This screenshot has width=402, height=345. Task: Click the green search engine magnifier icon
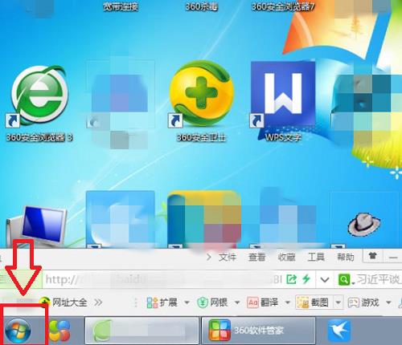[x=344, y=280]
